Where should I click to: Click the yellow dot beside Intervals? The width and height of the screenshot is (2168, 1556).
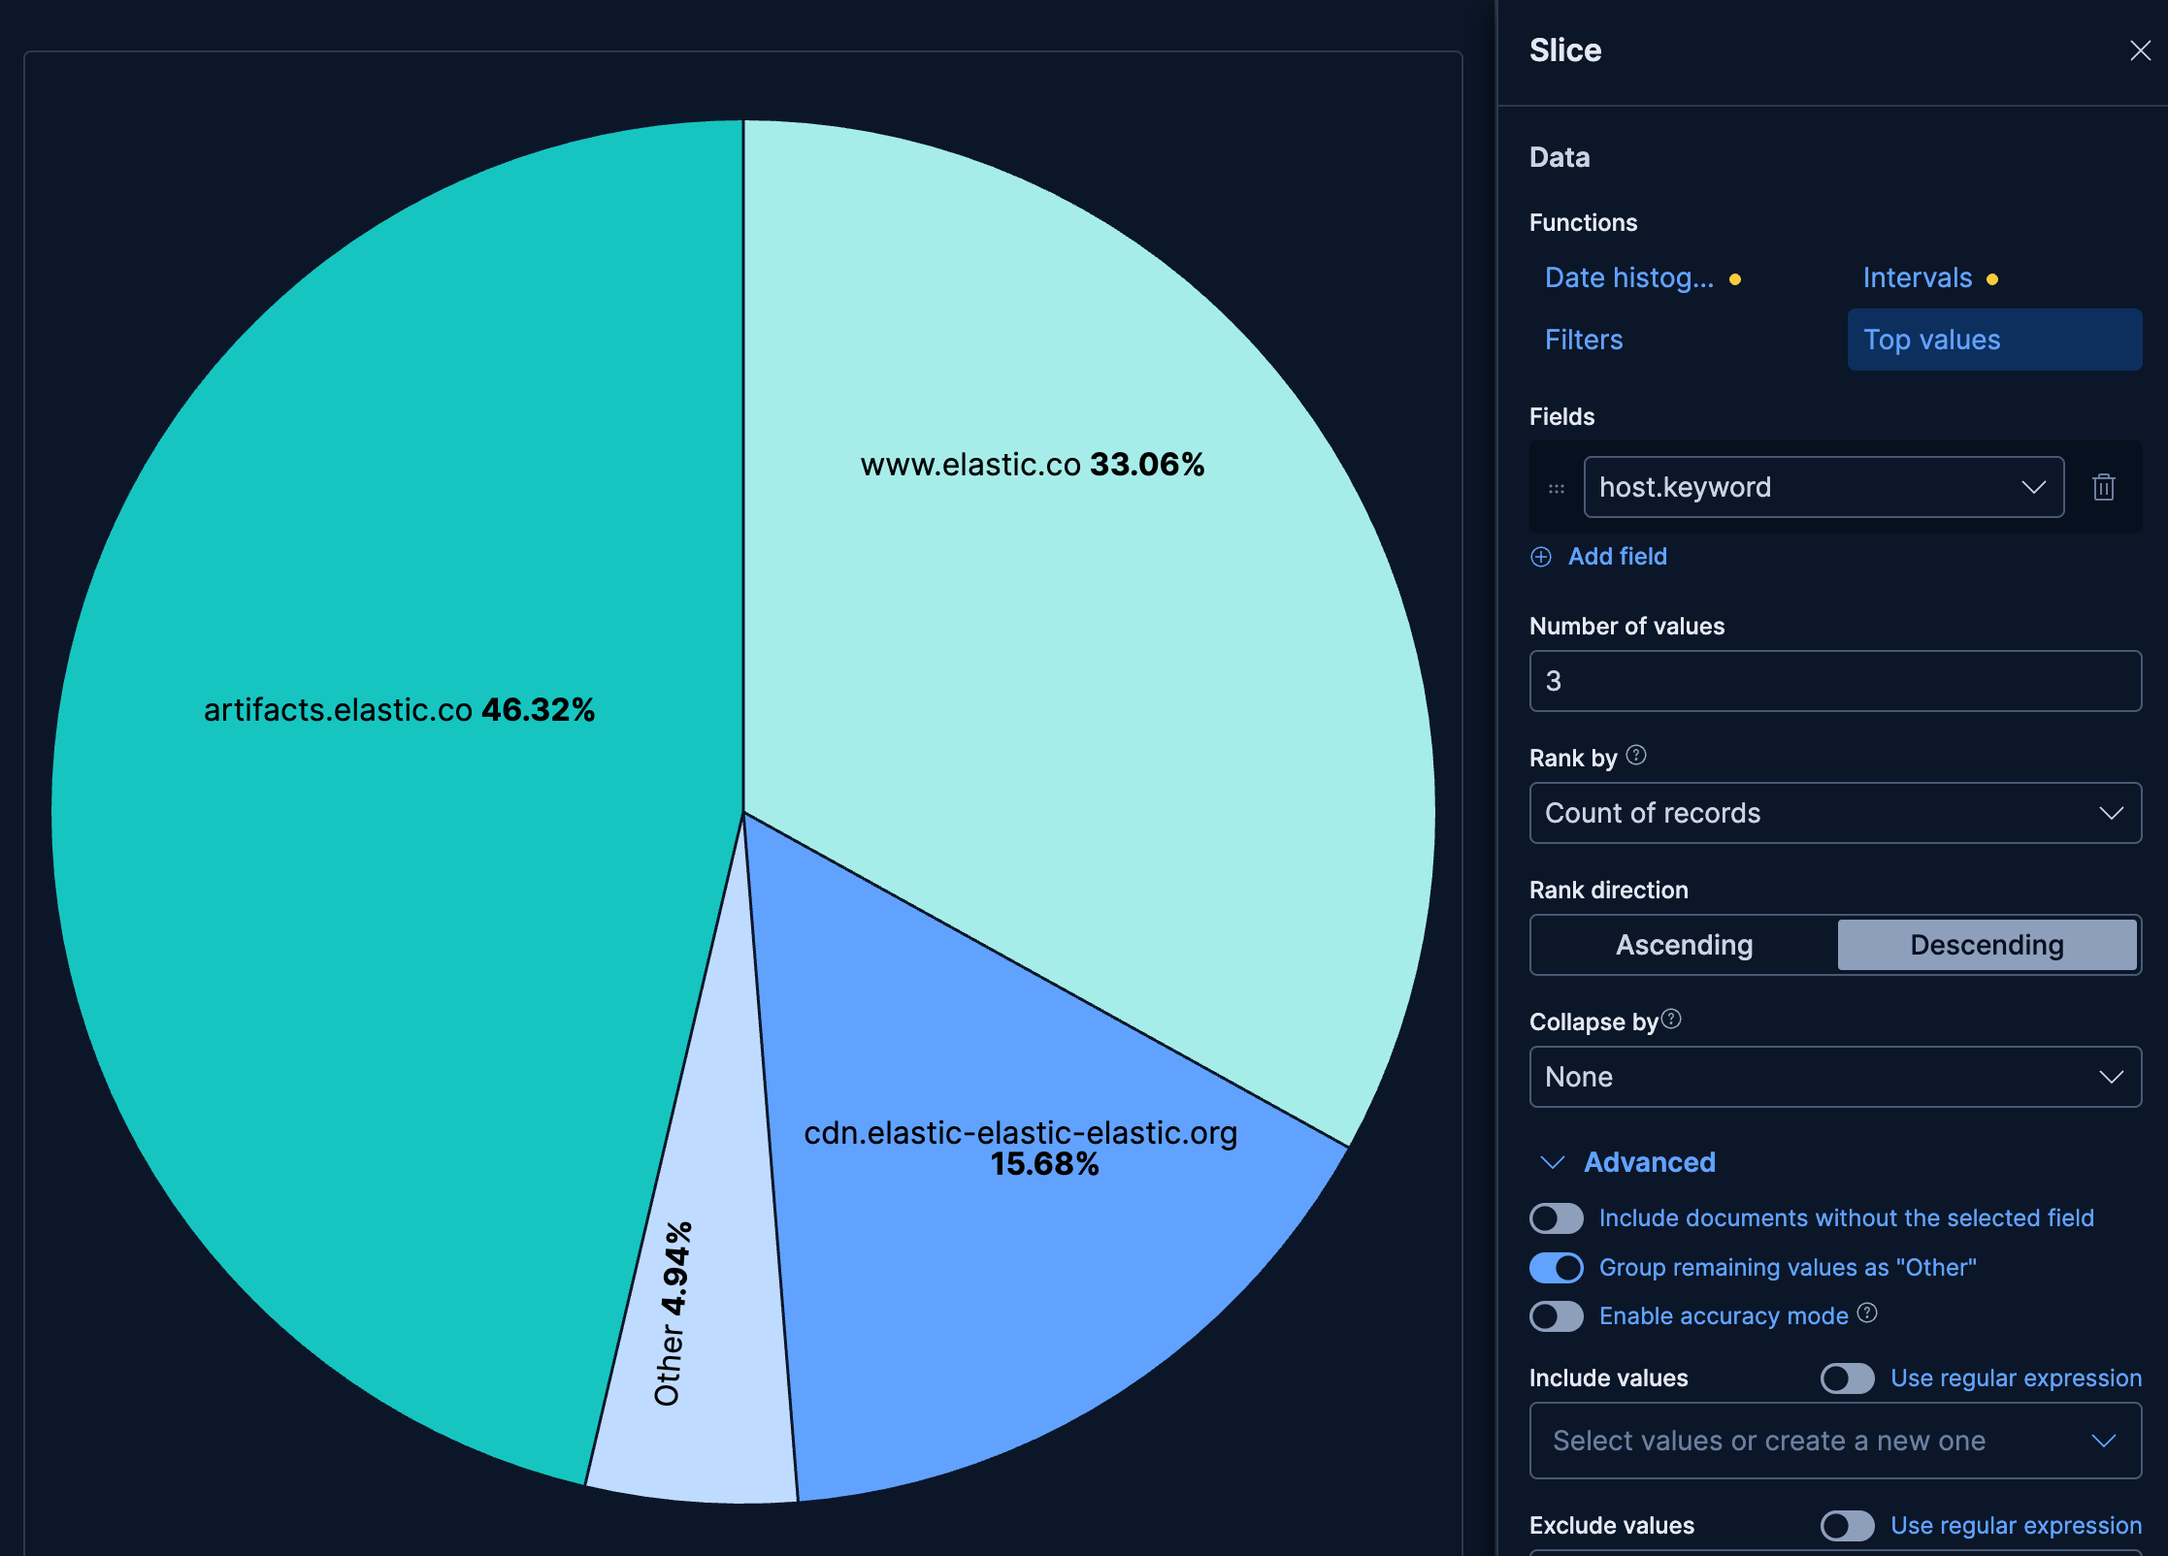tap(1992, 278)
